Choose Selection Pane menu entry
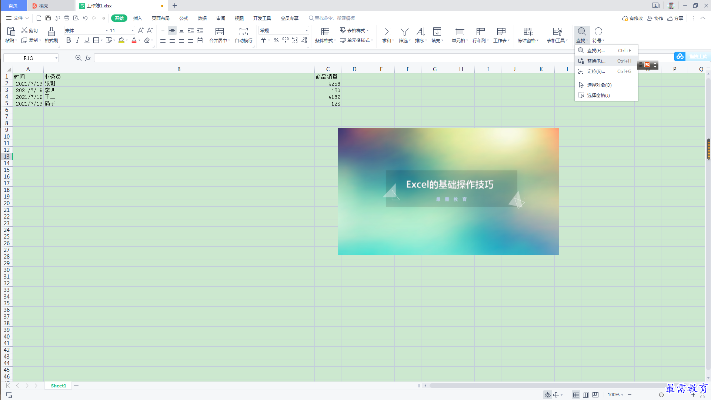The height and width of the screenshot is (400, 711). click(606, 96)
